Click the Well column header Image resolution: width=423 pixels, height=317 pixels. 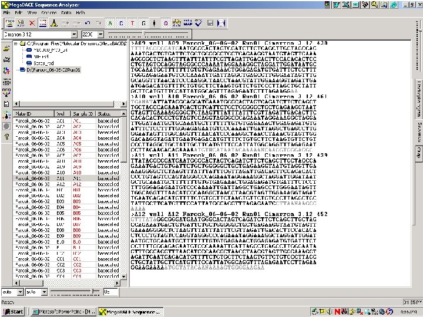point(62,114)
